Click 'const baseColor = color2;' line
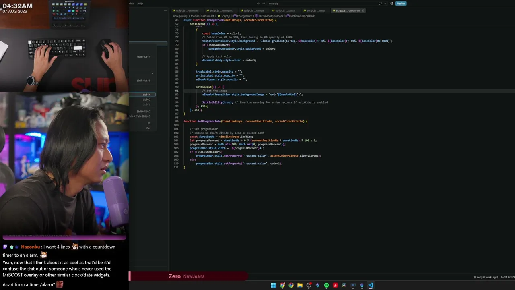This screenshot has width=515, height=290. (221, 33)
